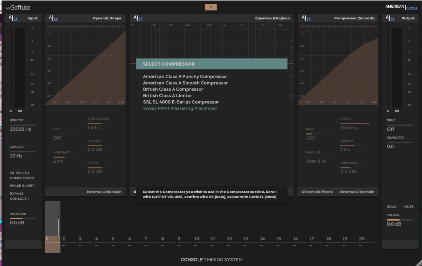Screen dimensions: 422x266
Task: Click the Hard Gate Soft setting
Action: coord(58,161)
